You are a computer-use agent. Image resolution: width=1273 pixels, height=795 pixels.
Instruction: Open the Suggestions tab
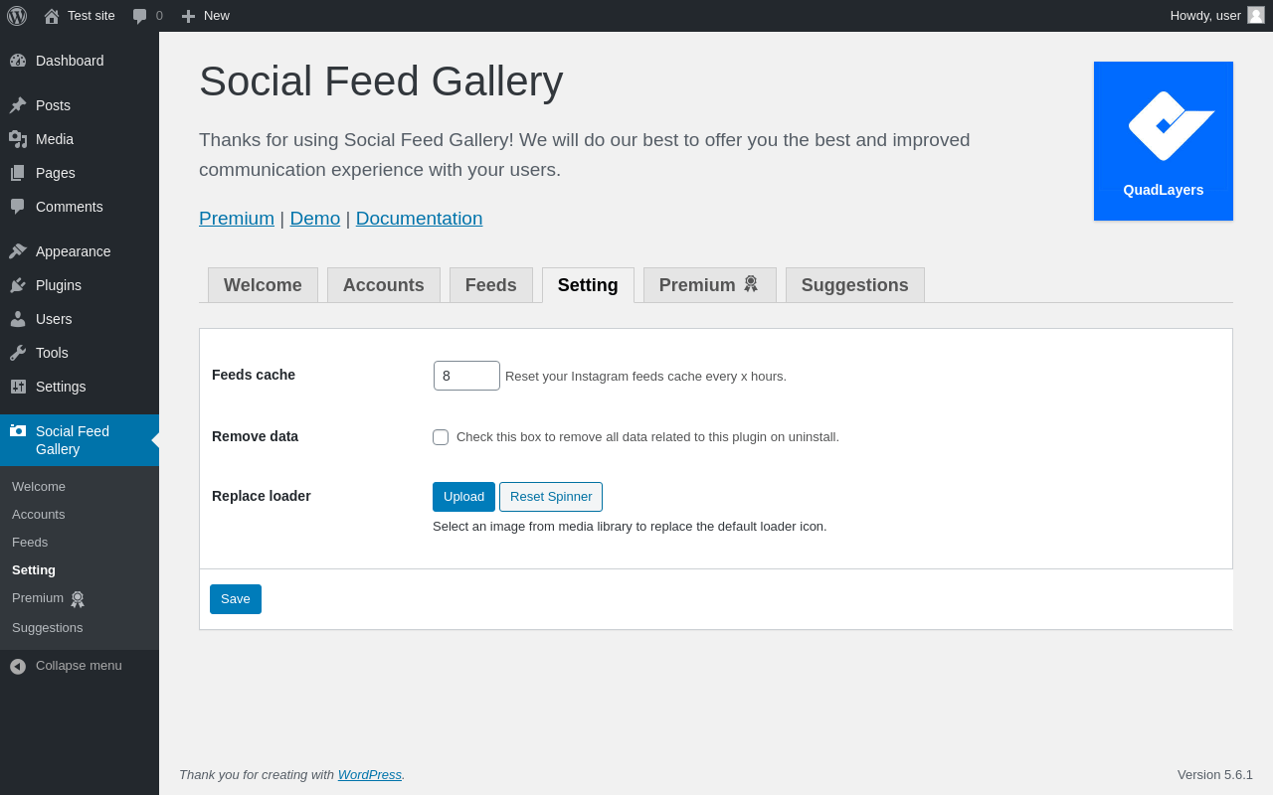(855, 285)
